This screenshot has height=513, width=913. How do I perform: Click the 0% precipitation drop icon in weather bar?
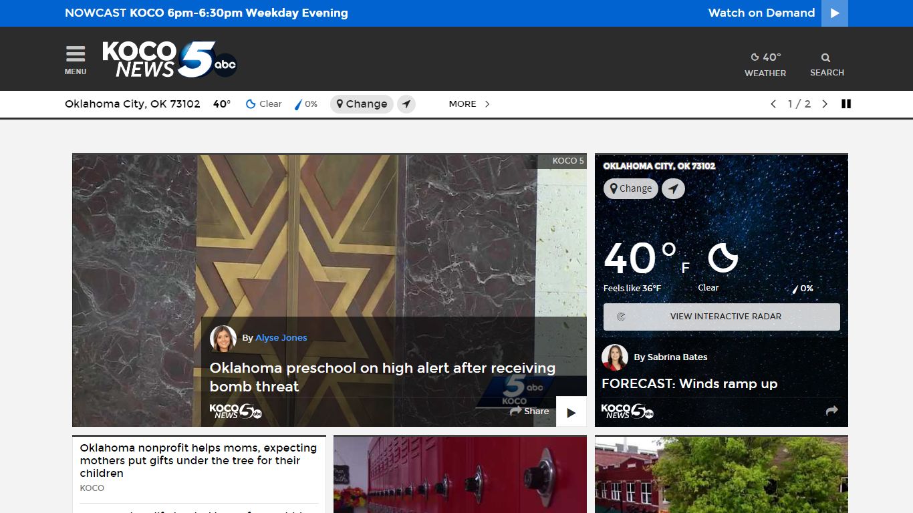coord(298,104)
